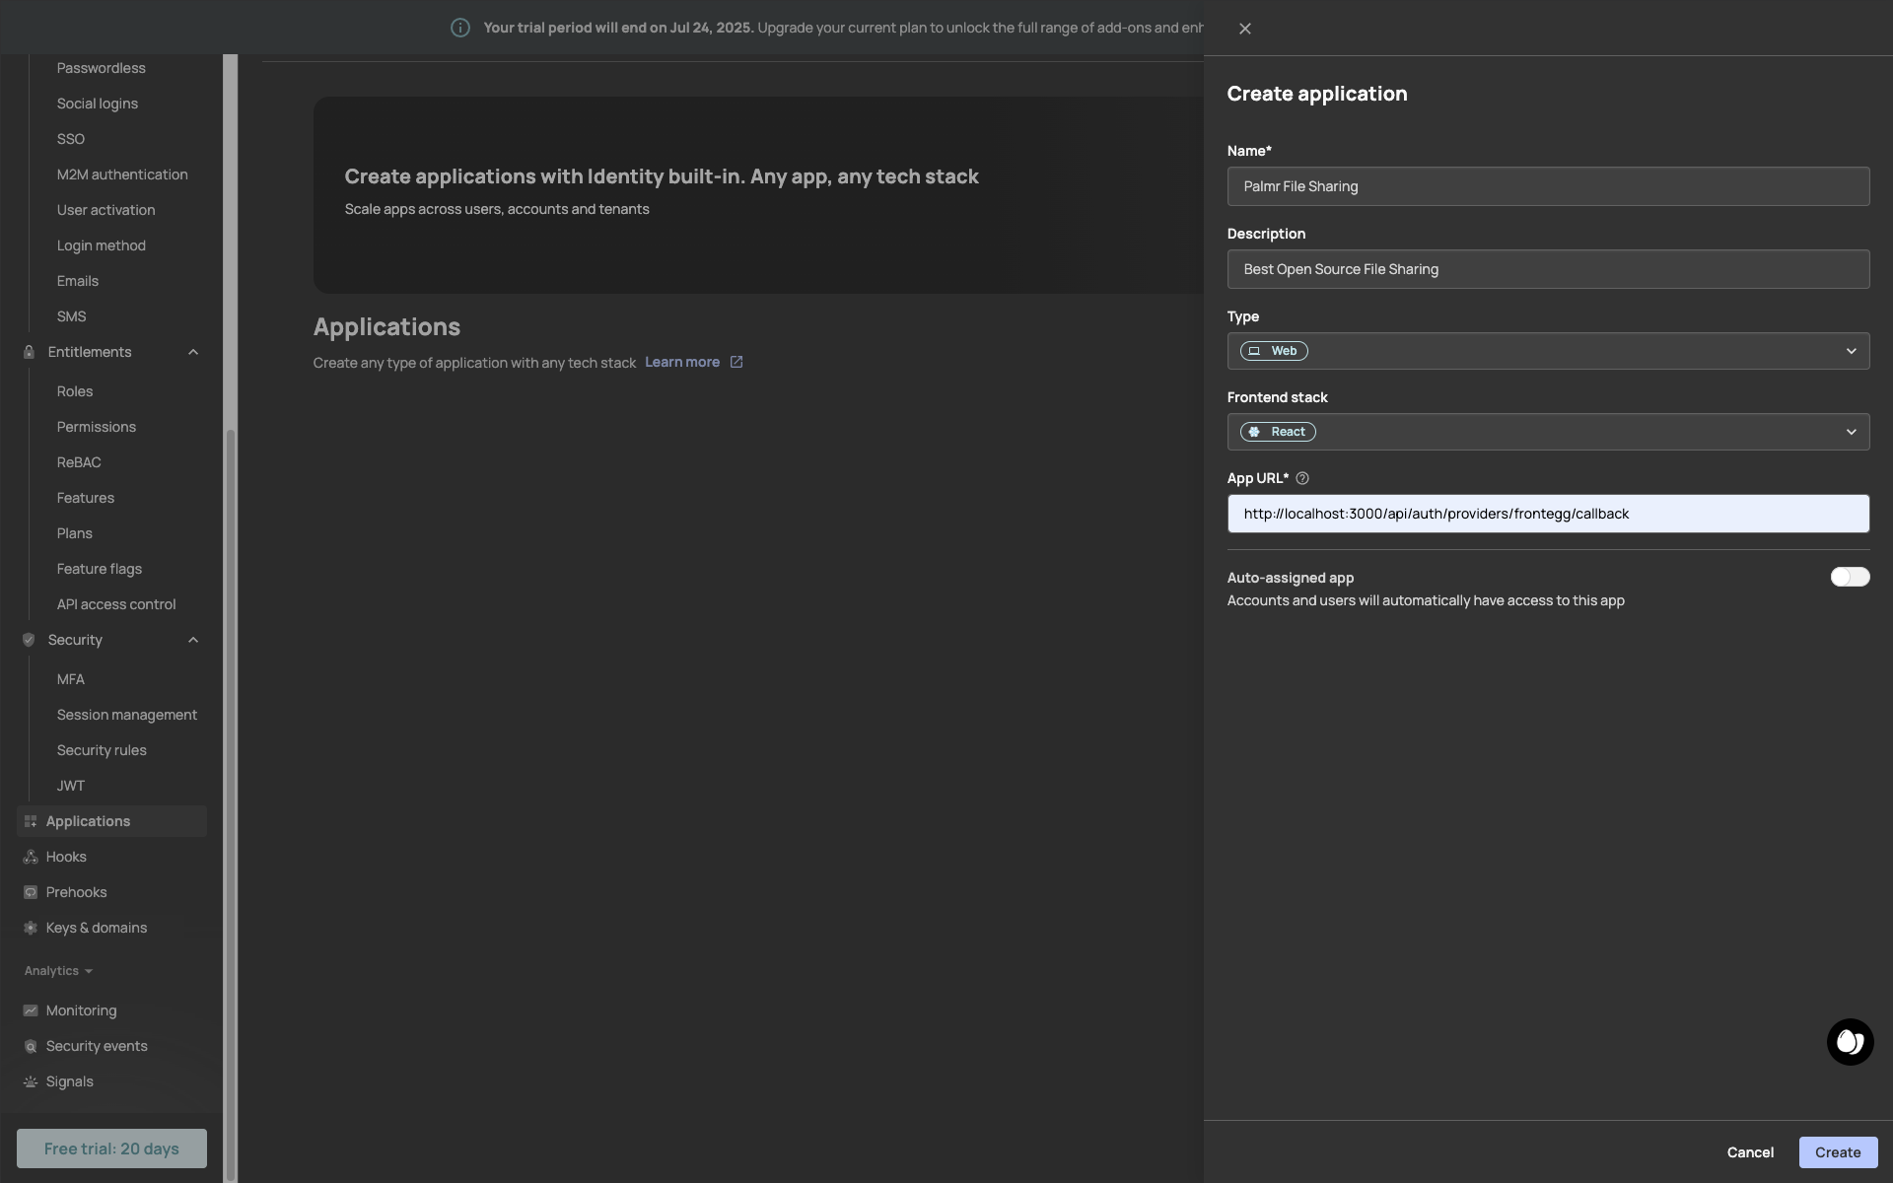Open Session management page

pyautogui.click(x=127, y=715)
